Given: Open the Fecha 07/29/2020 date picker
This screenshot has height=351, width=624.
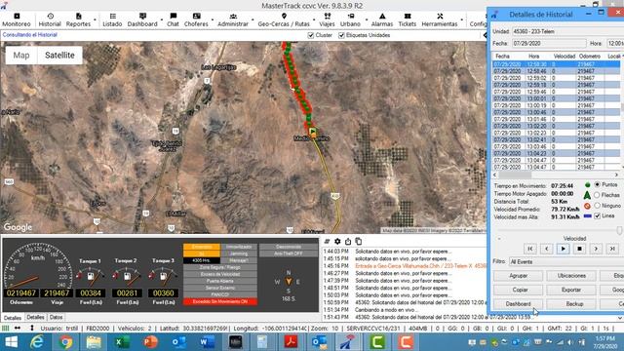Looking at the screenshot, I should [549, 43].
